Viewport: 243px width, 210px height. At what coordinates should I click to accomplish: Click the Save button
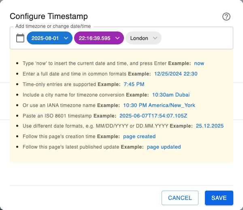(x=219, y=198)
